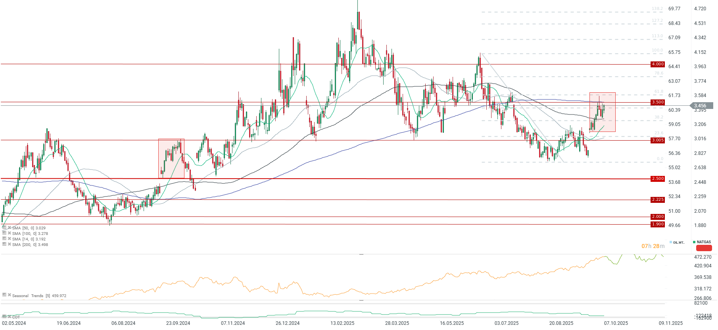This screenshot has width=718, height=330.
Task: Select the pink rectangle drawn near September 2024
Action: pyautogui.click(x=171, y=158)
